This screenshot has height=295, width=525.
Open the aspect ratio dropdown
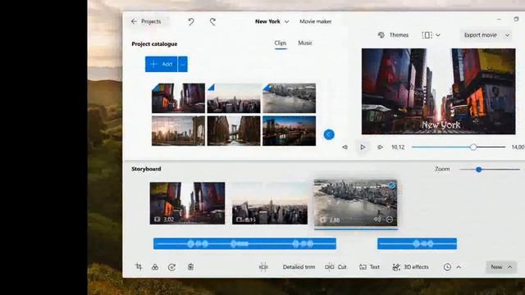[x=431, y=35]
